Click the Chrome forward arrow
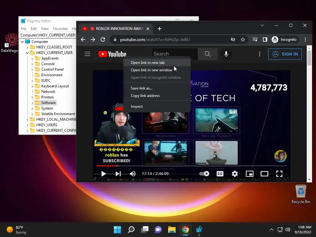This screenshot has width=316, height=237. (x=93, y=39)
